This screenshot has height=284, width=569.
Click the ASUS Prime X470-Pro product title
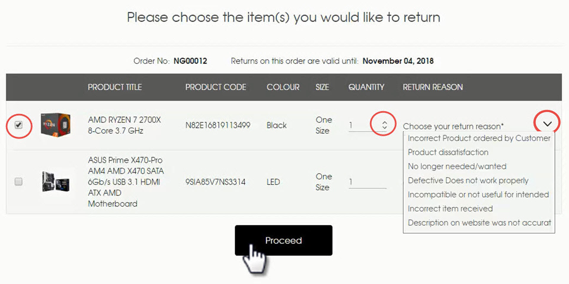tap(126, 182)
